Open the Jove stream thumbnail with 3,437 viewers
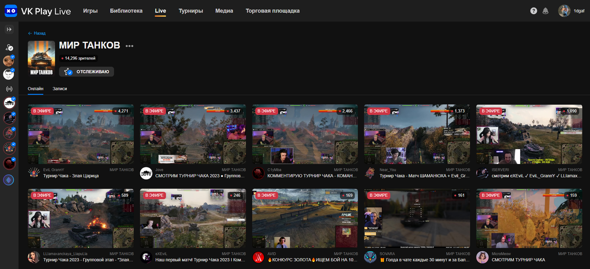590x269 pixels. [x=193, y=134]
